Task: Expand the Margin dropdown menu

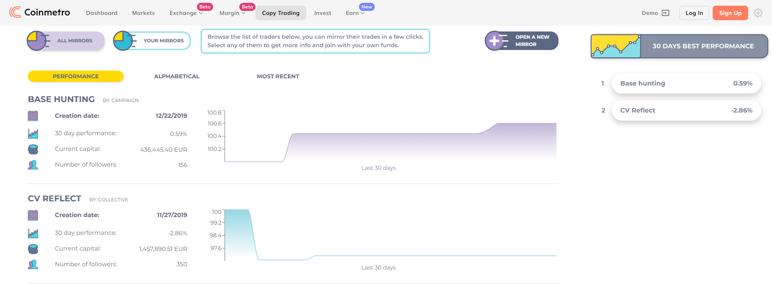Action: (x=232, y=13)
